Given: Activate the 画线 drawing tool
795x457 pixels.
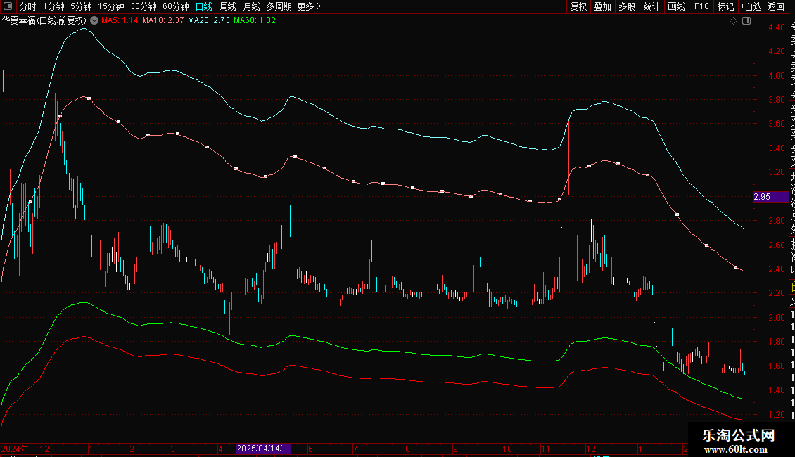Looking at the screenshot, I should click(x=676, y=6).
